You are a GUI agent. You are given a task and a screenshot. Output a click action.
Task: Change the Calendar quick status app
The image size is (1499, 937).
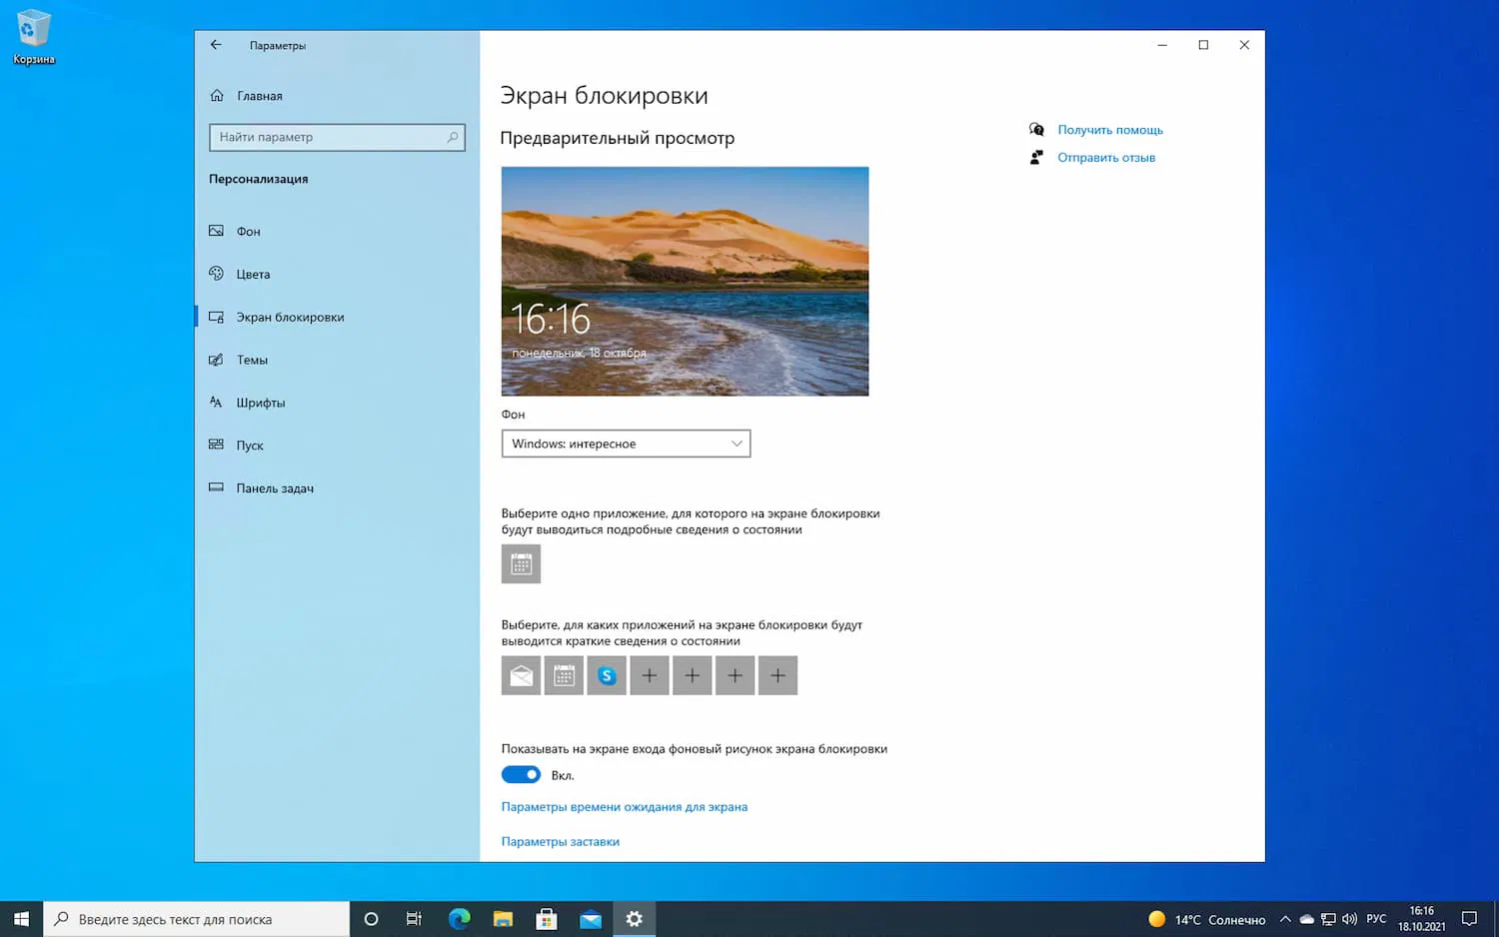point(564,676)
